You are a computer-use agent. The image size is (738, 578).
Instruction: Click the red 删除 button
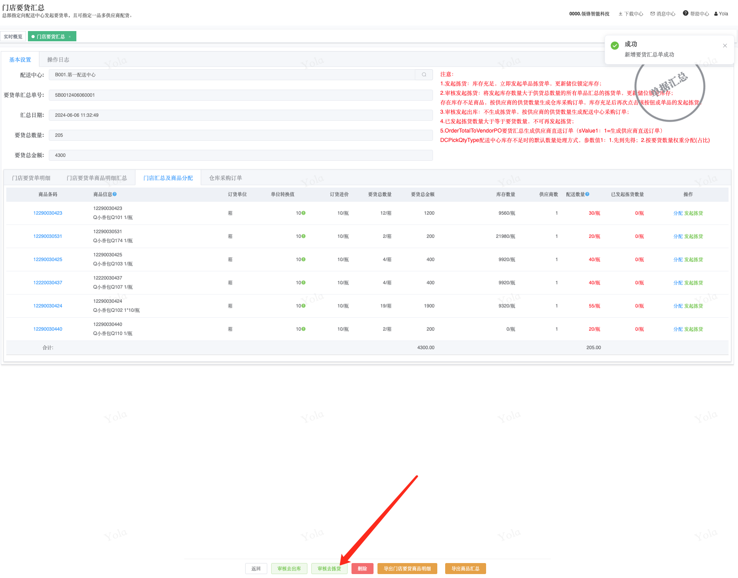pyautogui.click(x=362, y=569)
